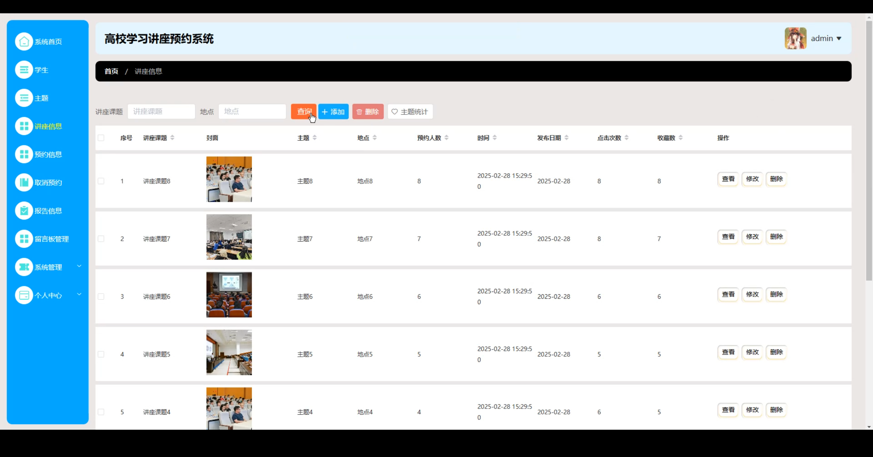Click the 添加 button to add a lecture
Viewport: 873px width, 457px height.
333,112
